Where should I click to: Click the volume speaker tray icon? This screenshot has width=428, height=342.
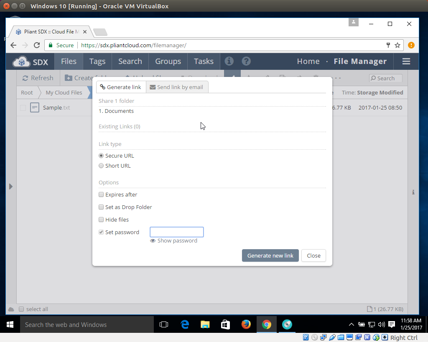pos(381,324)
